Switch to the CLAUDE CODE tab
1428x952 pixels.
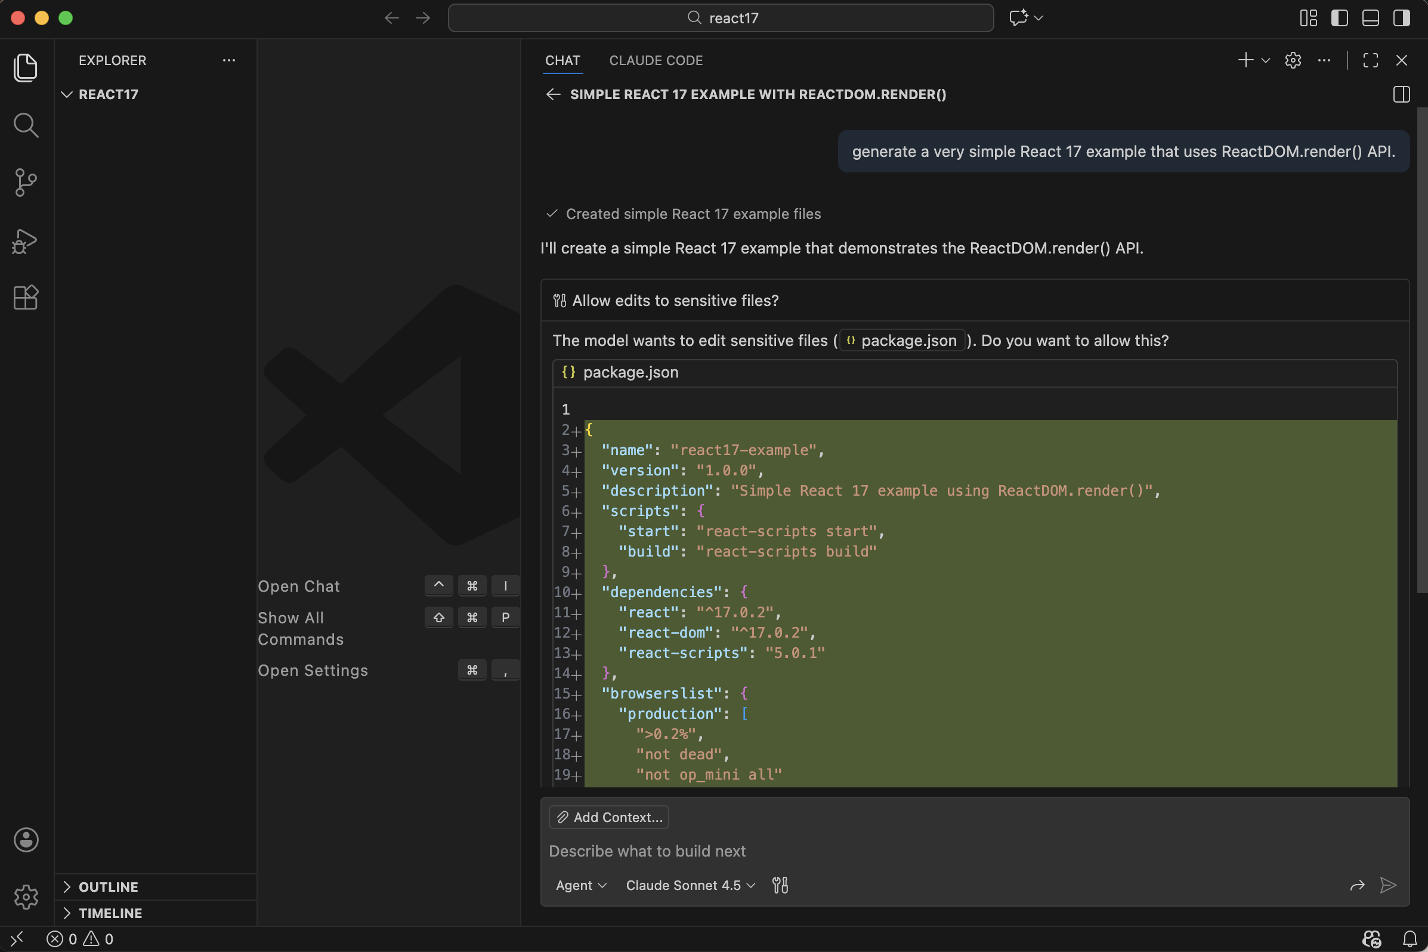[656, 60]
